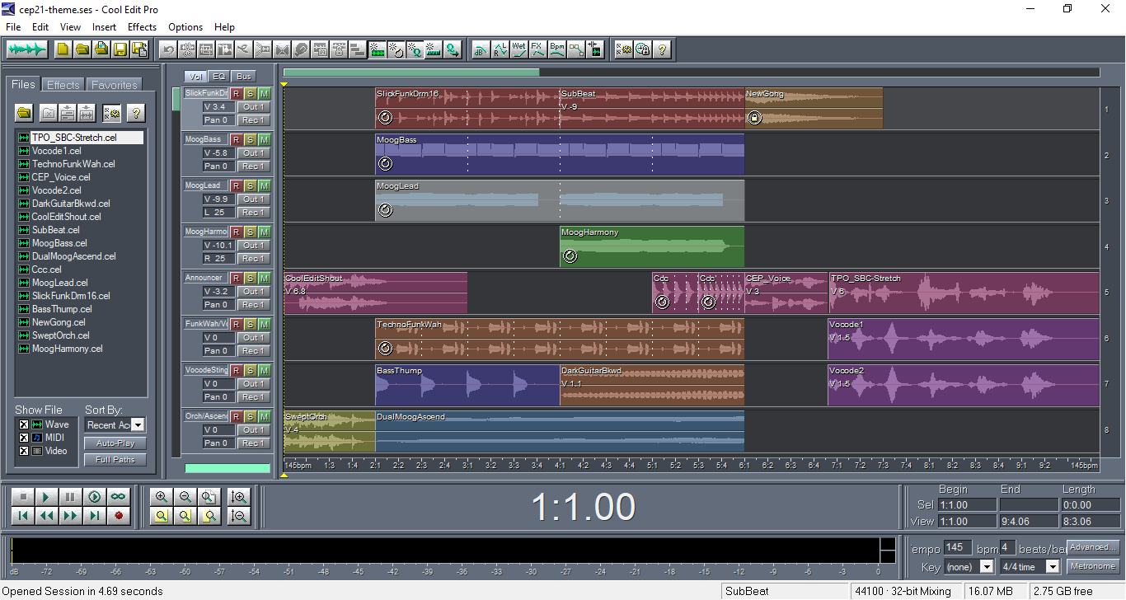Image resolution: width=1126 pixels, height=600 pixels.
Task: Switch to waveform edit view icon
Action: pos(27,49)
